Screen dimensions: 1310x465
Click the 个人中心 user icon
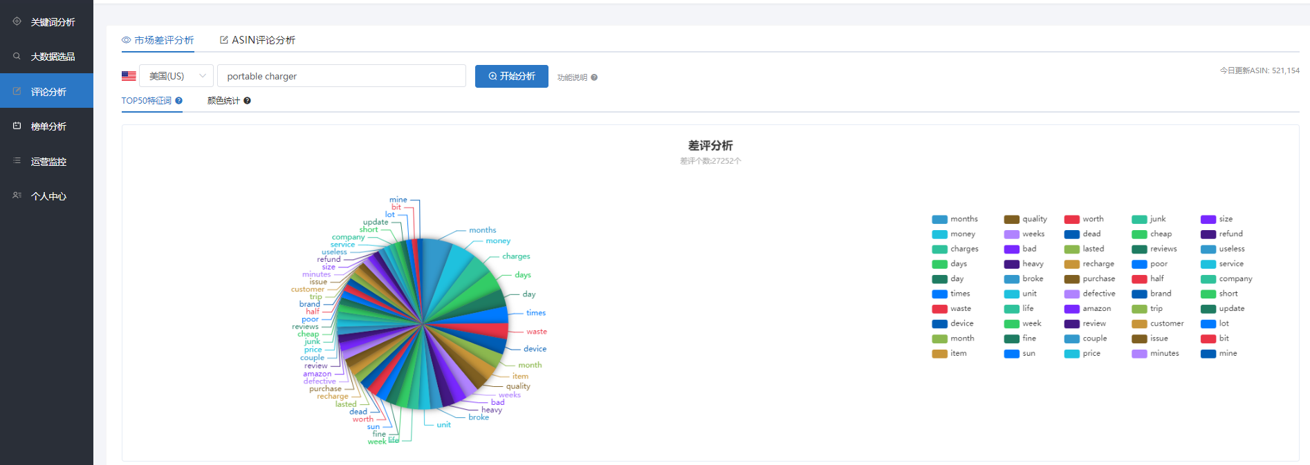point(17,196)
